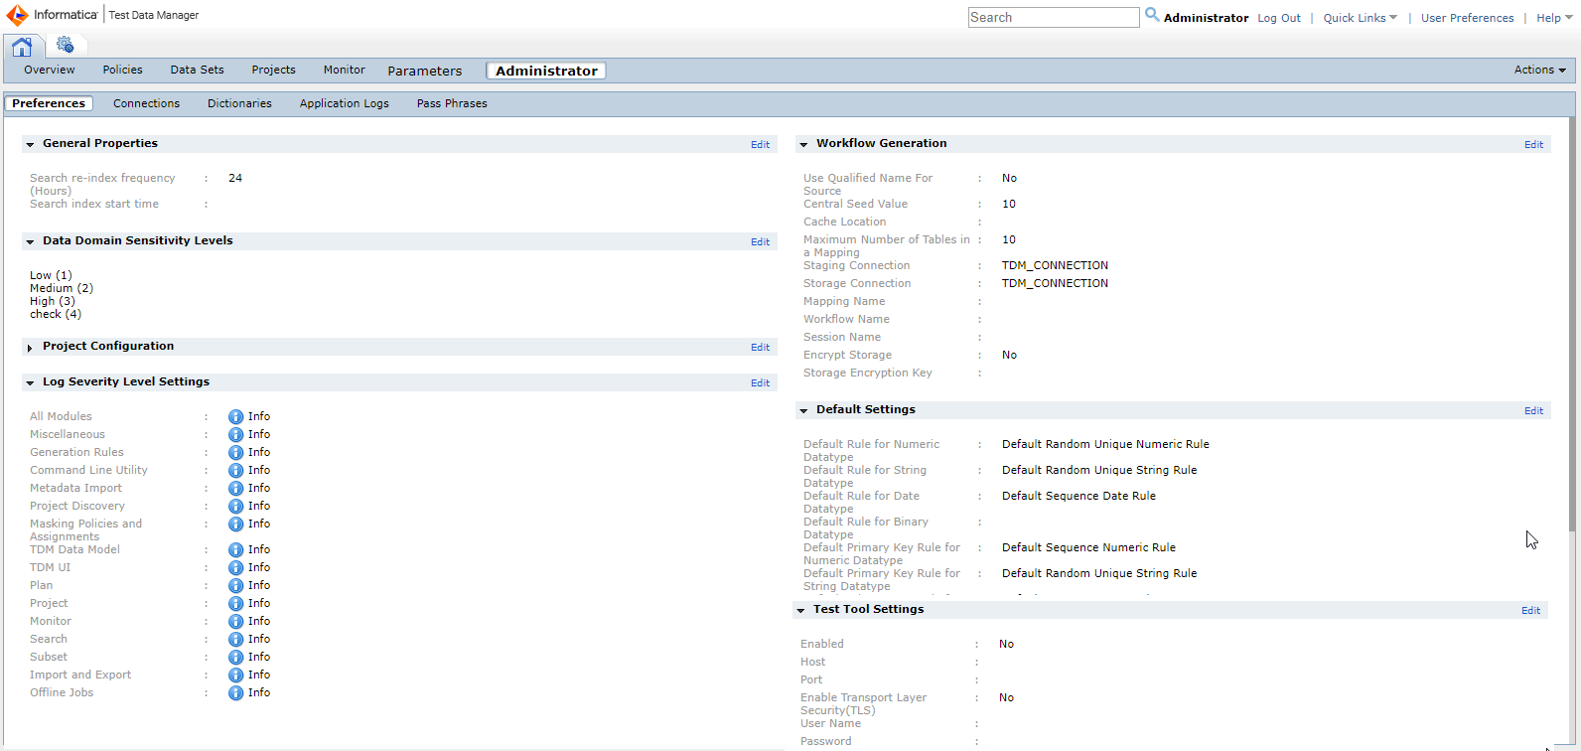Collapse the Test Tool Settings section
Screen dimensions: 1581x751
tap(800, 611)
